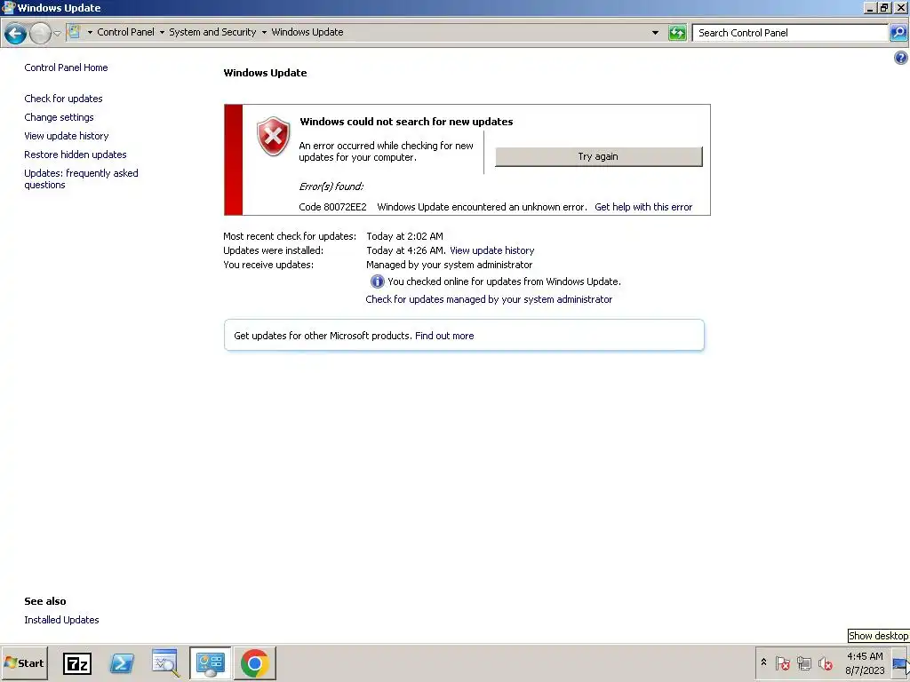Launch 7-Zip from the taskbar
This screenshot has width=910, height=682.
[x=77, y=663]
